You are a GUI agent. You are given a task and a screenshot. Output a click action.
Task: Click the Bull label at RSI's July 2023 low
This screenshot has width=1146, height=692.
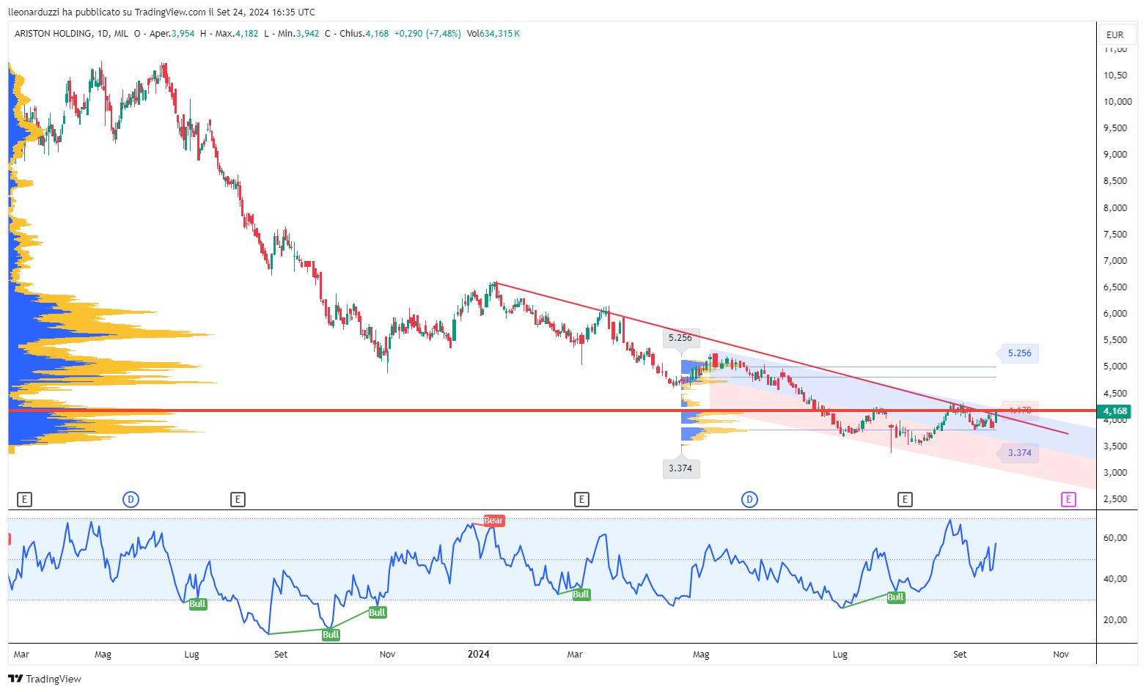point(197,604)
